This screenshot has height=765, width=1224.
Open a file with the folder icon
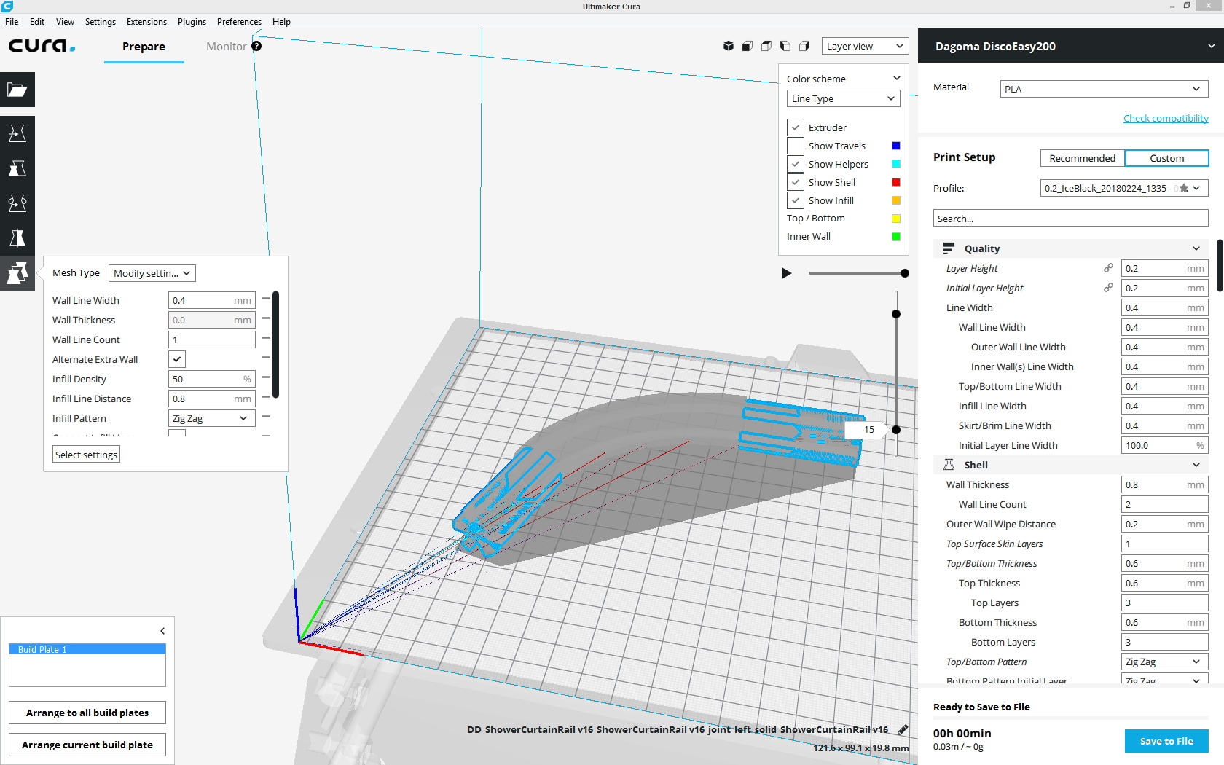tap(17, 90)
